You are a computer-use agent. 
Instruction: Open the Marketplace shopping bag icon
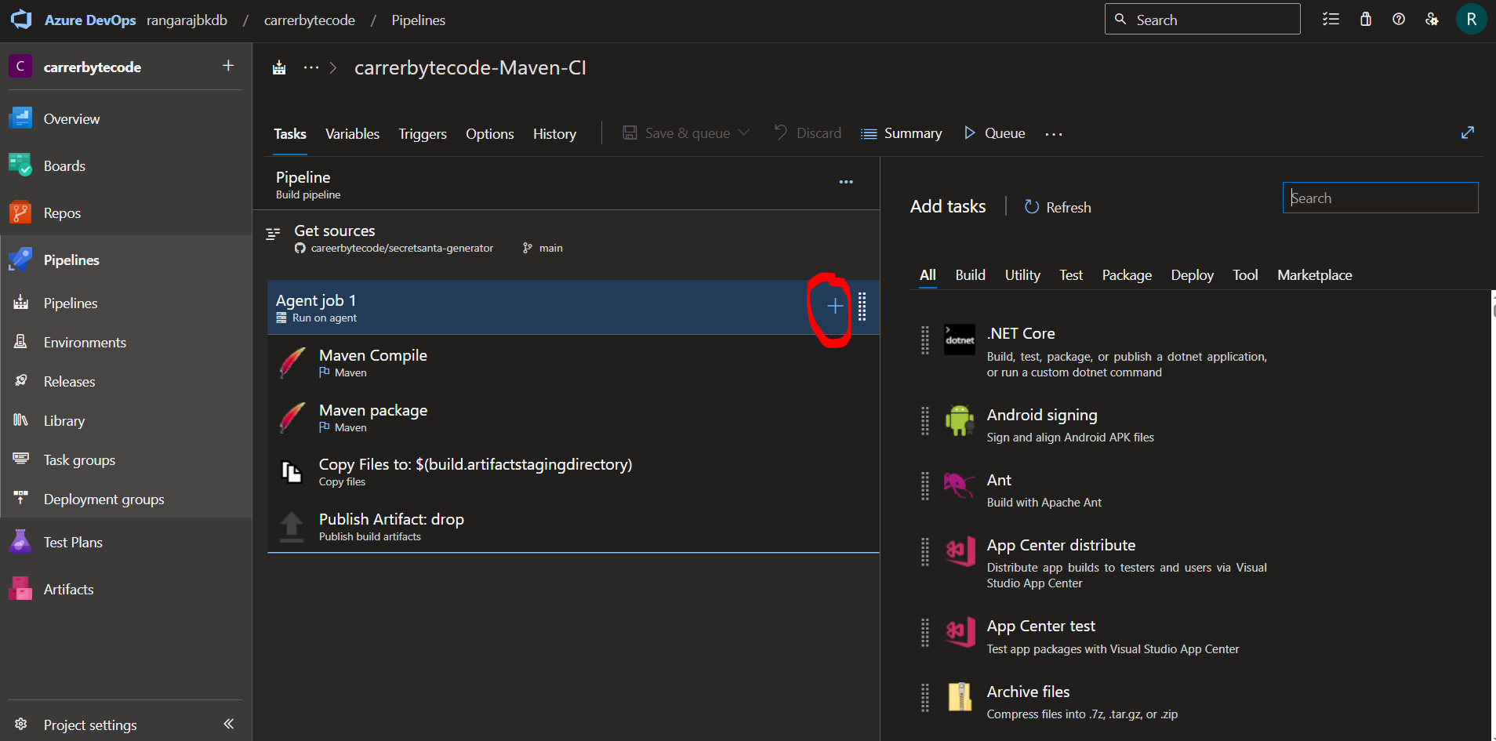(1366, 19)
